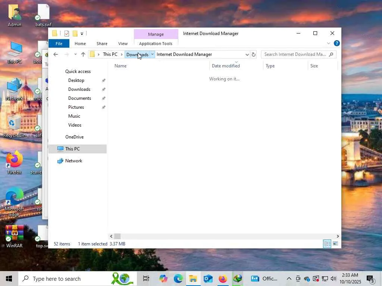Click Downloads in address breadcrumb

tap(137, 54)
